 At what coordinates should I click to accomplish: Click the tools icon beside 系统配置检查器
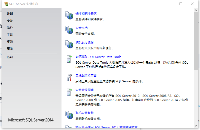point(69,78)
